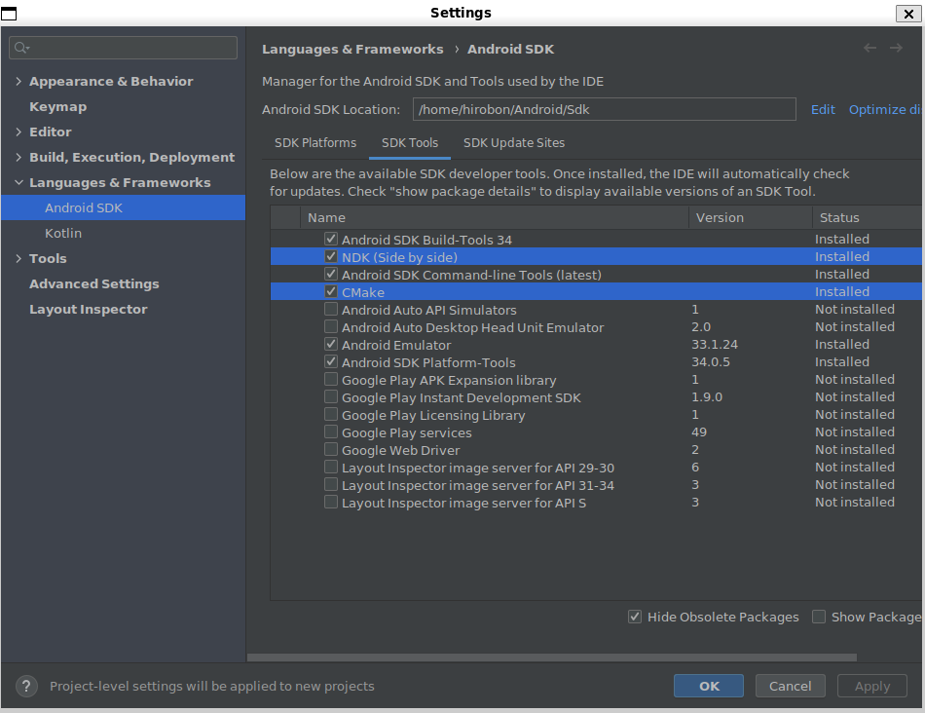The width and height of the screenshot is (925, 713).
Task: Click the forward navigation arrow
Action: click(897, 49)
